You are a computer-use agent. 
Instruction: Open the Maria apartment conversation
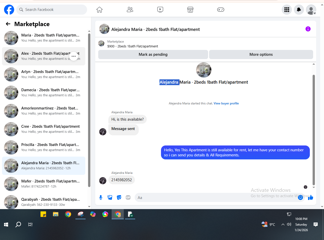tap(44, 38)
